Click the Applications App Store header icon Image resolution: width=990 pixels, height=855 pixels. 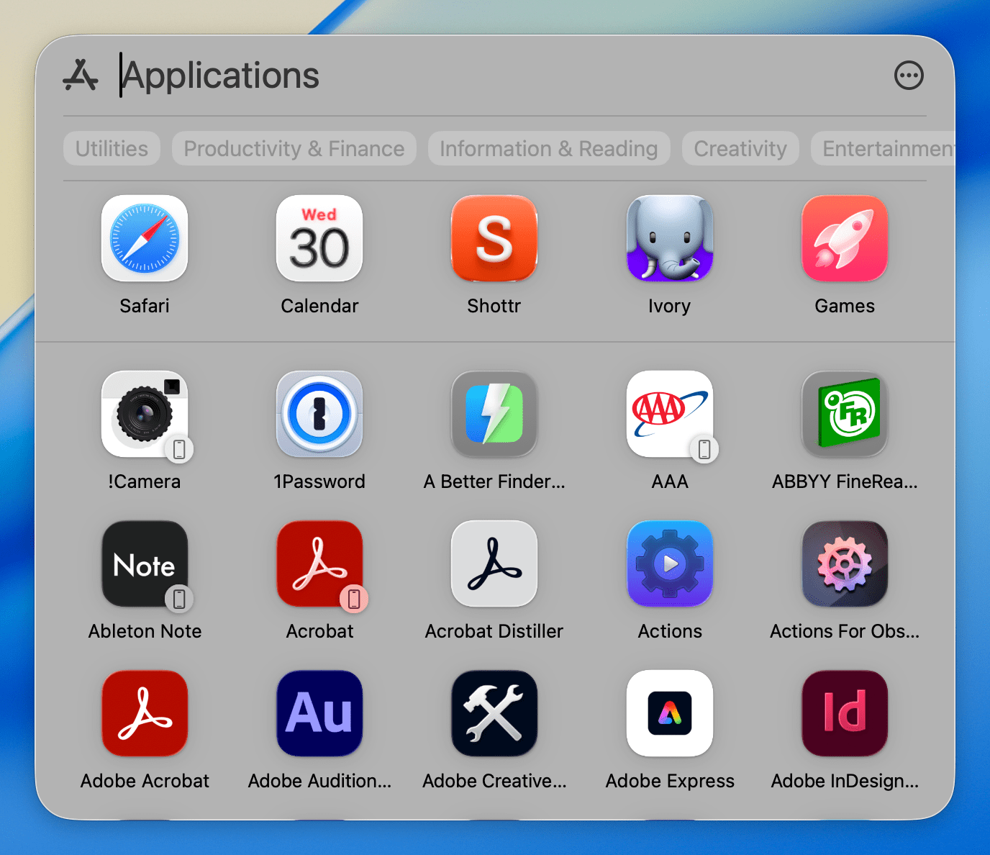pyautogui.click(x=81, y=75)
